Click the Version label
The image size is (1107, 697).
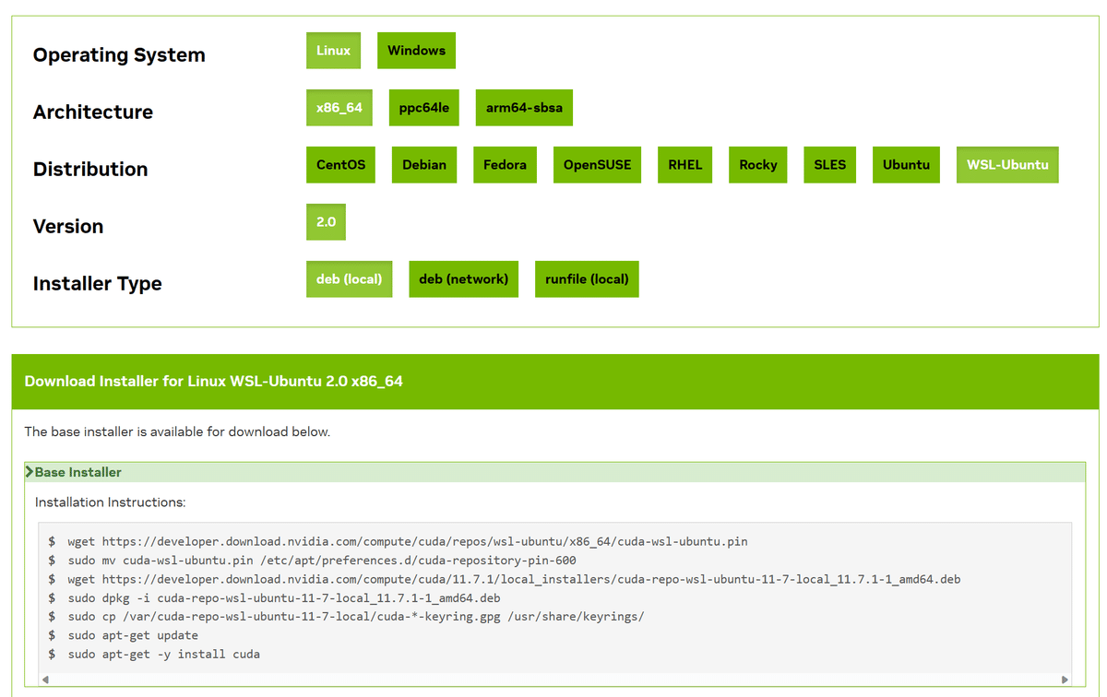coord(68,227)
